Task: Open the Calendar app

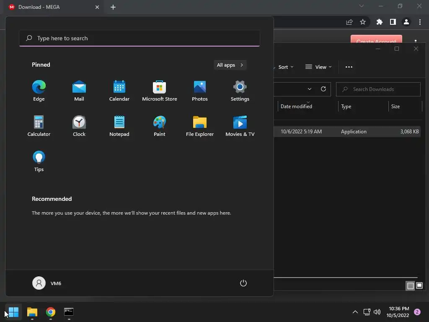Action: [119, 91]
